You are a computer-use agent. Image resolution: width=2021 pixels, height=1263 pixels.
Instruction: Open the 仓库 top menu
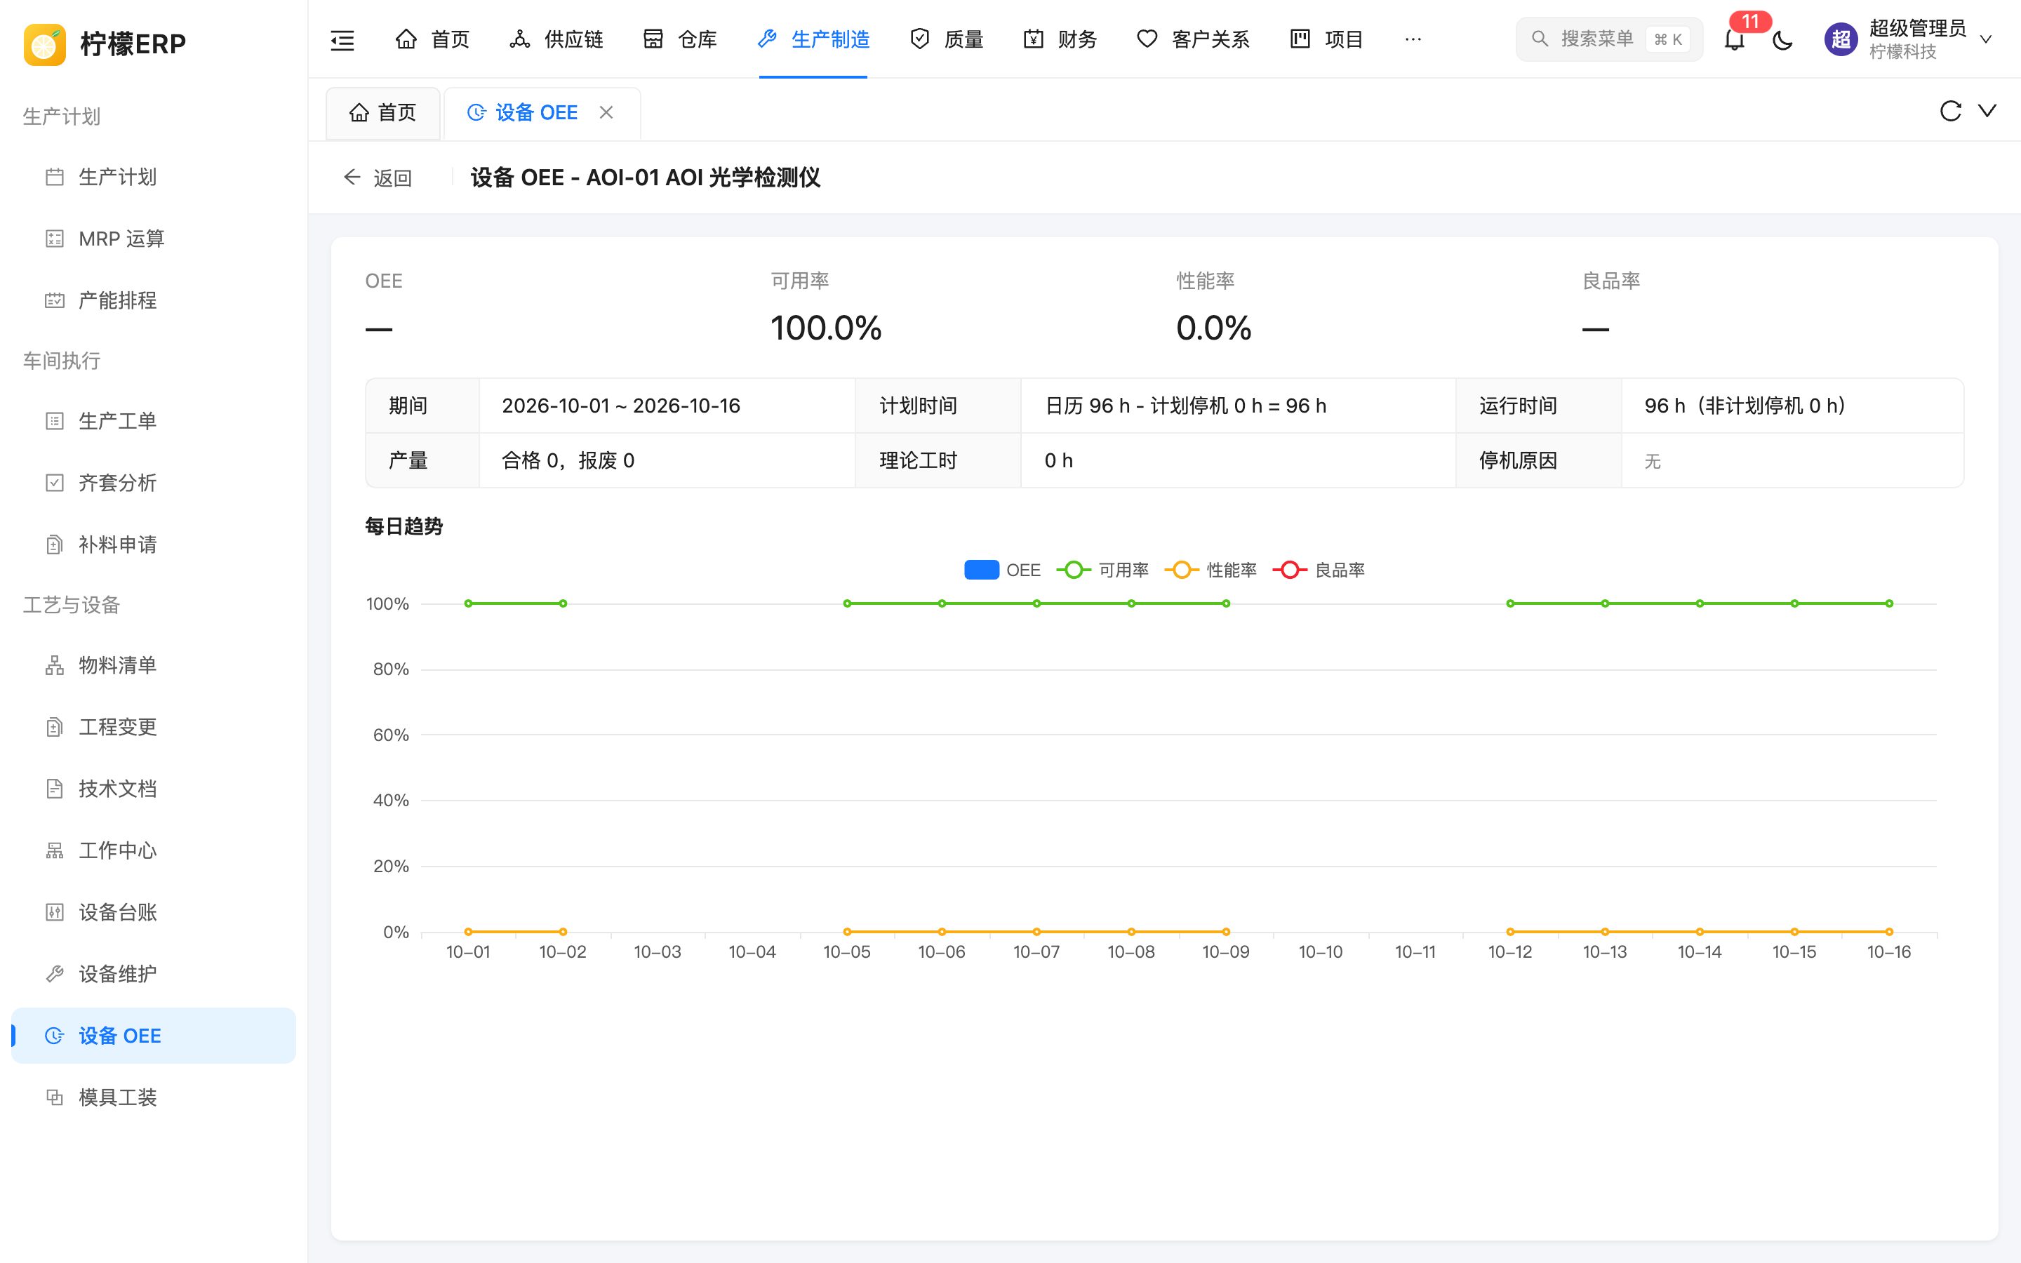(x=680, y=39)
